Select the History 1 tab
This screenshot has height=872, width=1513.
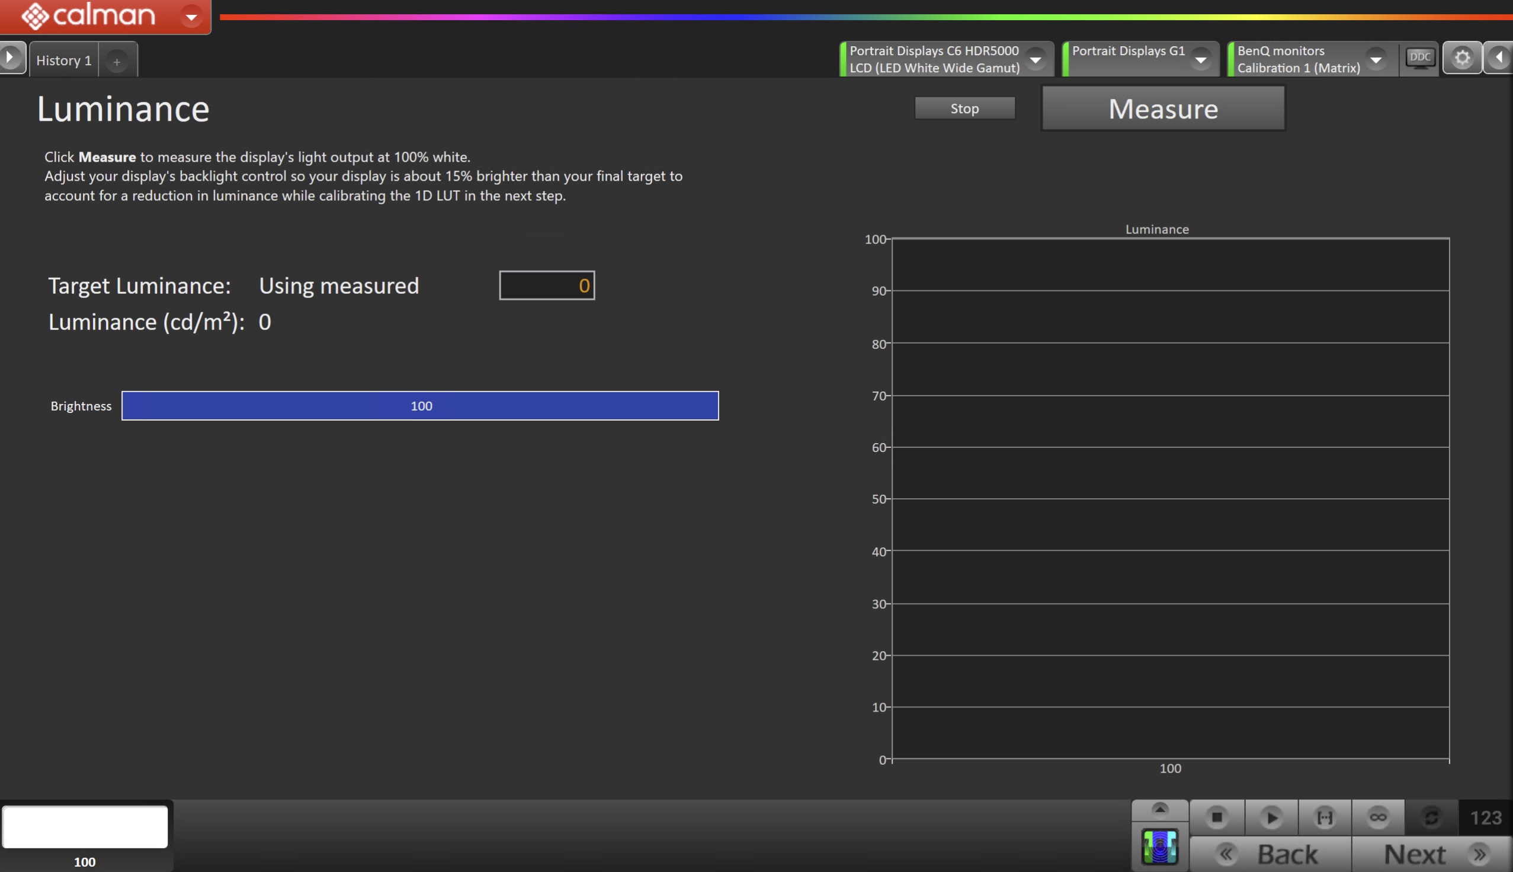coord(63,60)
